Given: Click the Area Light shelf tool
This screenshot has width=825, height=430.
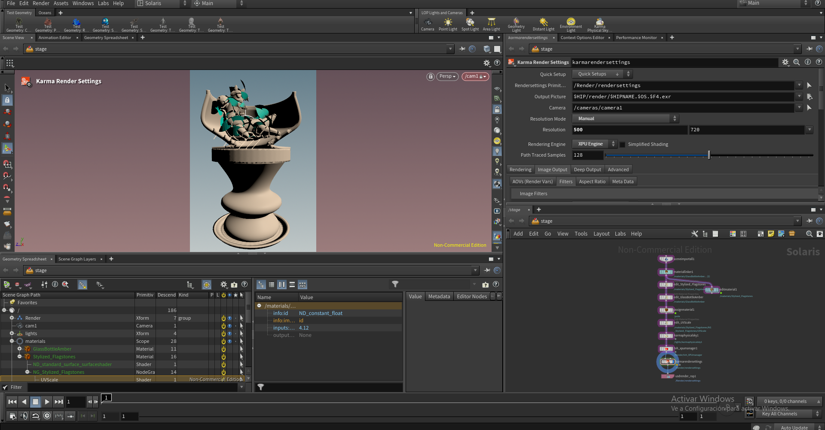Looking at the screenshot, I should [x=491, y=24].
